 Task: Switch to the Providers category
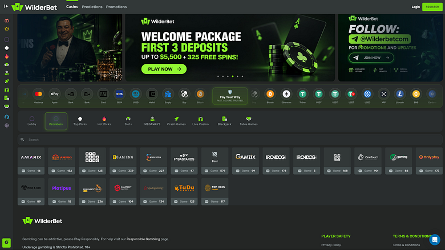pyautogui.click(x=56, y=121)
